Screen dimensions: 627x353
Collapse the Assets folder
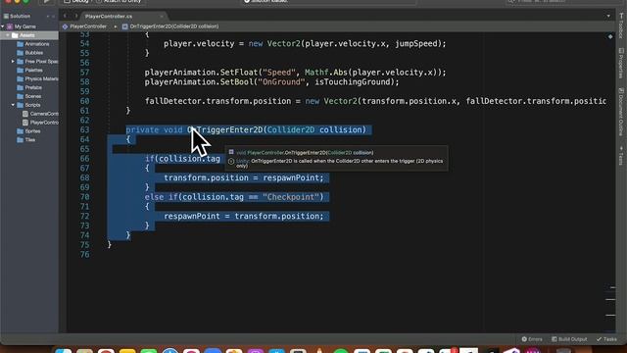[8, 35]
